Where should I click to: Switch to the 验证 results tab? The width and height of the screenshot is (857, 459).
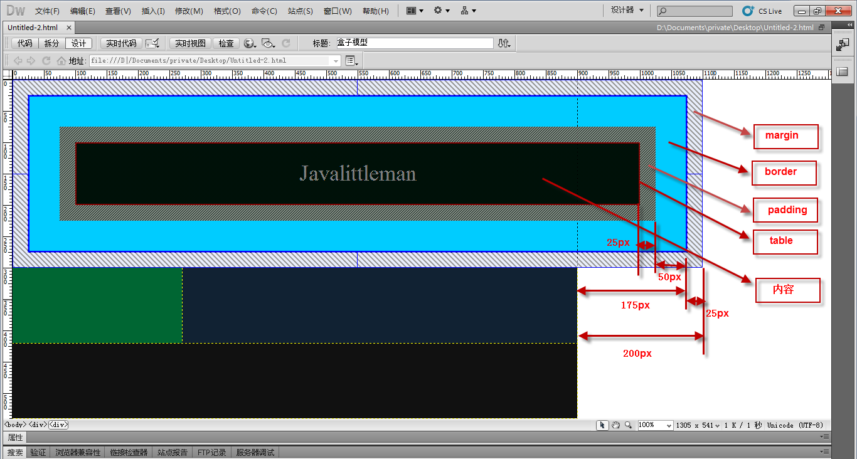coord(38,452)
